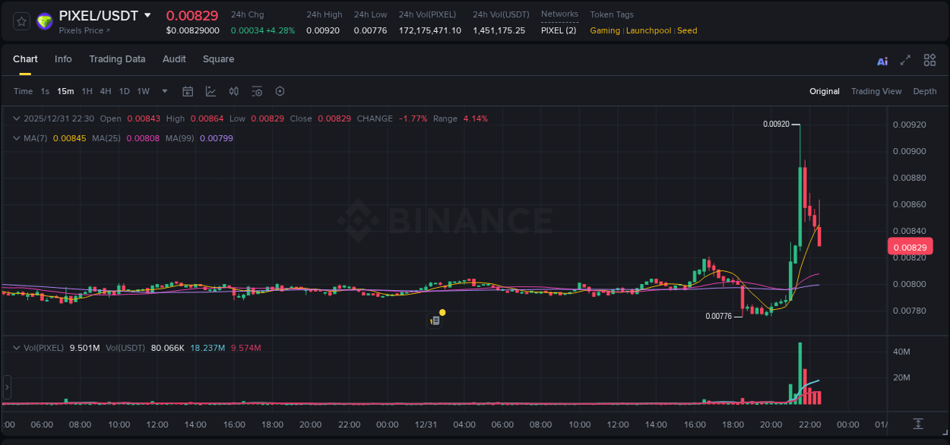Star the PIXEL/USDT pair as favorite
Viewport: 950px width, 445px height.
tap(21, 21)
